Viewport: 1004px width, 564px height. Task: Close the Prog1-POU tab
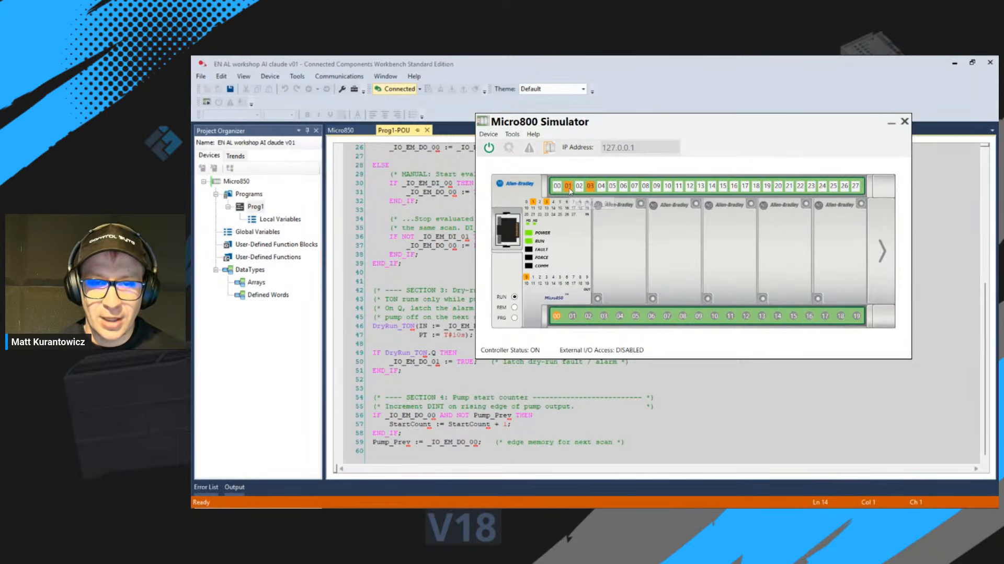point(427,130)
